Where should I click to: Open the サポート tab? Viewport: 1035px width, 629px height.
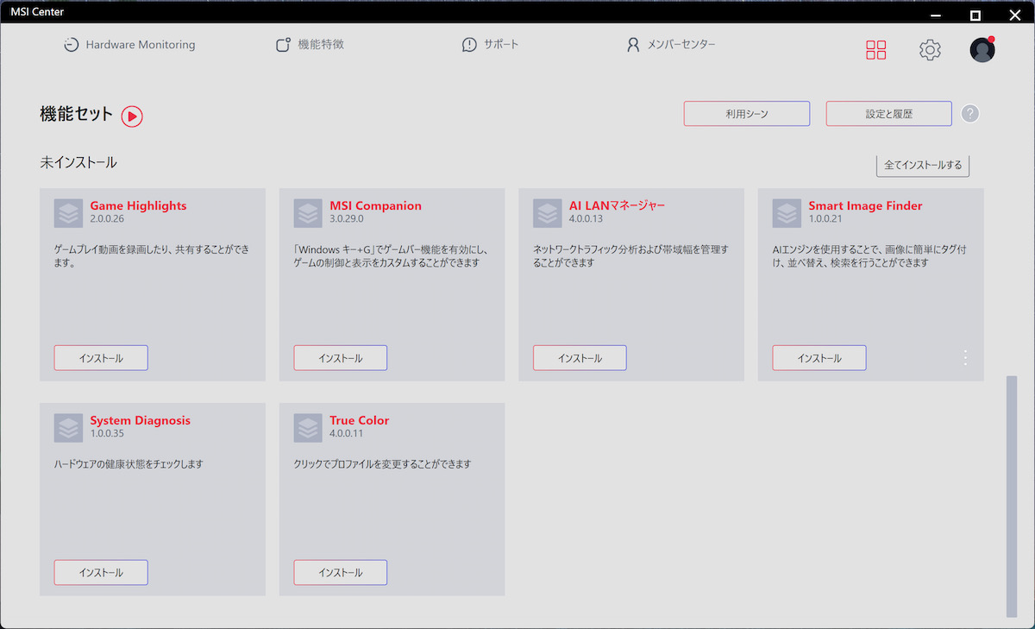coord(490,45)
